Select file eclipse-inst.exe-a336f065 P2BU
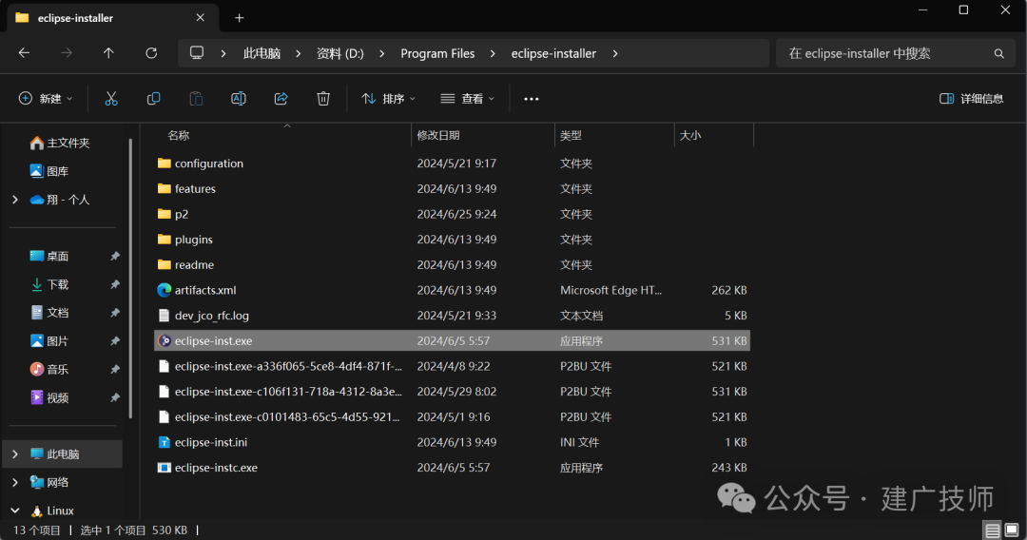Image resolution: width=1027 pixels, height=540 pixels. tap(452, 366)
